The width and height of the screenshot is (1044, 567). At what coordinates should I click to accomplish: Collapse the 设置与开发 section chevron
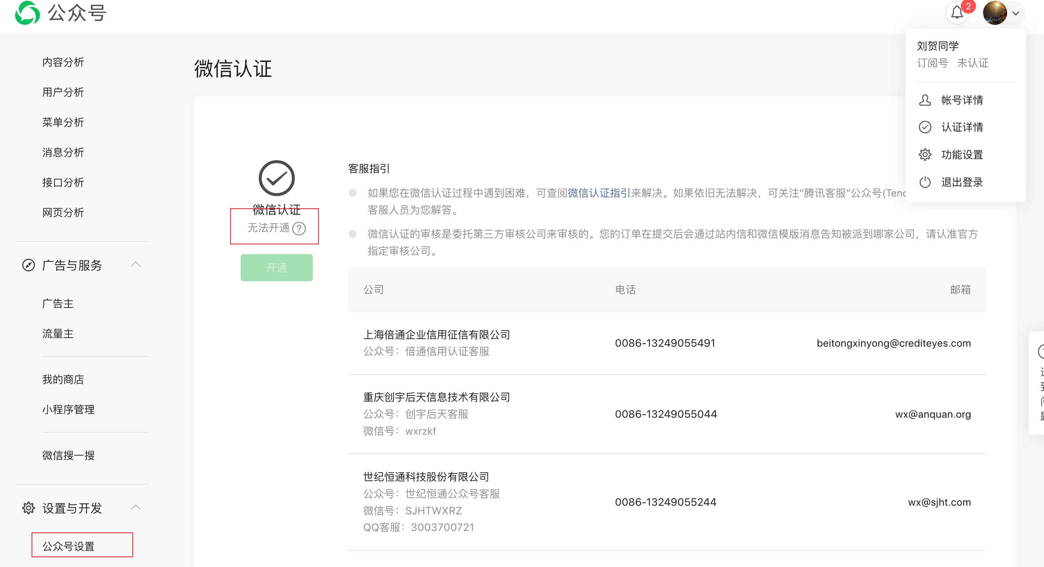tap(136, 508)
